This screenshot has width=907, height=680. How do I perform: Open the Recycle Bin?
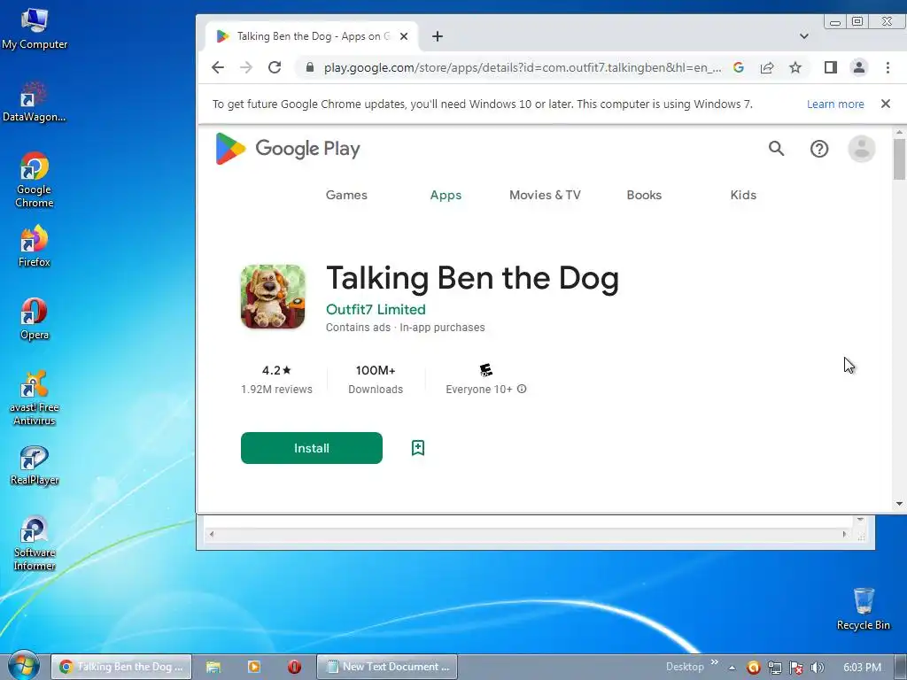tap(863, 609)
